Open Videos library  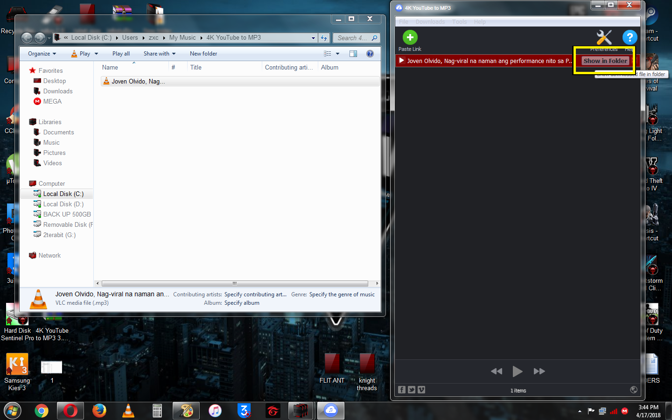[52, 163]
